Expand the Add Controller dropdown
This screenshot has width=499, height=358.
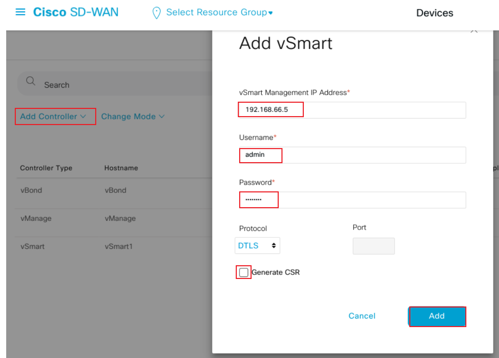point(53,116)
